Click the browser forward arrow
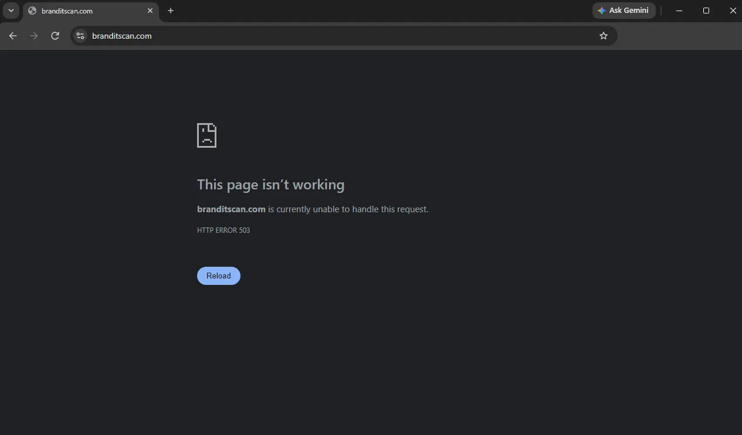742x435 pixels. 34,36
